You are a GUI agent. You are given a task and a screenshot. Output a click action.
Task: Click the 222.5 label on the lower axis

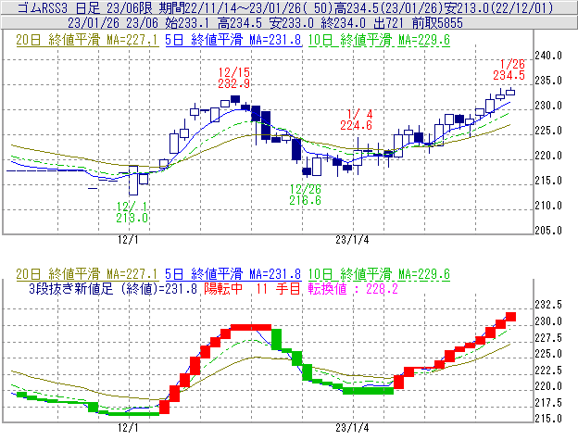548,370
